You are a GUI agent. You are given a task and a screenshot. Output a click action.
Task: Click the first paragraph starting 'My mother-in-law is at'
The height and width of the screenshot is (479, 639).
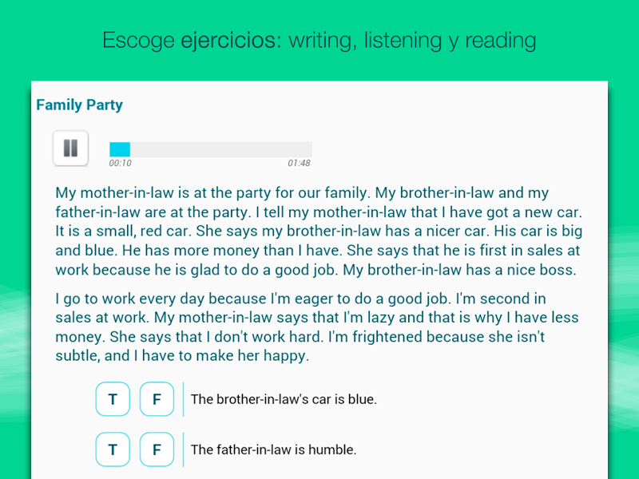click(x=319, y=232)
